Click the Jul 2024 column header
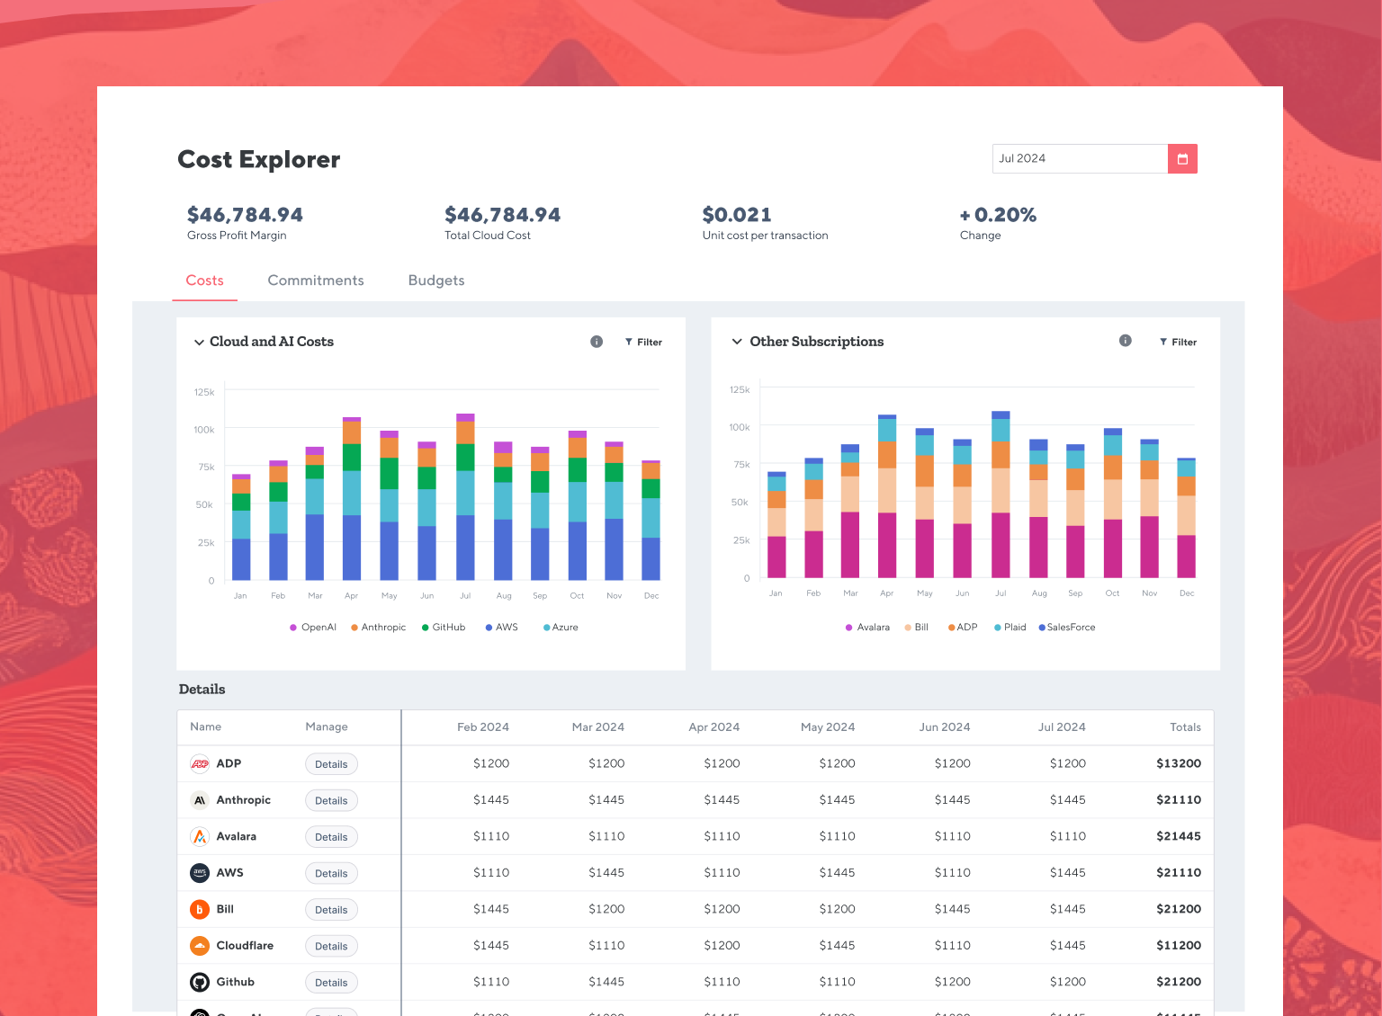The height and width of the screenshot is (1016, 1382). coord(1062,727)
